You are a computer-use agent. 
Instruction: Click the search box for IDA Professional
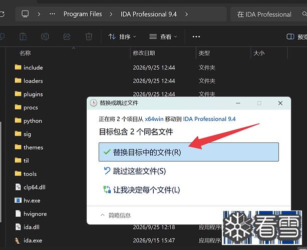click(x=268, y=14)
